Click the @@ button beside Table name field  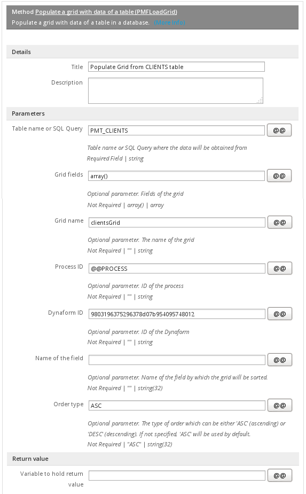click(x=279, y=130)
